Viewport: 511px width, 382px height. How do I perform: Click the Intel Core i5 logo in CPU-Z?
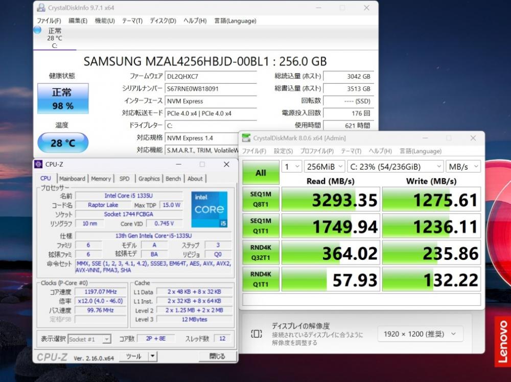pos(209,209)
